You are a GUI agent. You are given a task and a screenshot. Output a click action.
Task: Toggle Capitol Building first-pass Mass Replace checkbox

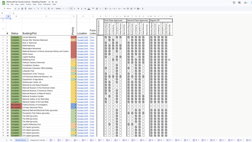click(x=120, y=57)
